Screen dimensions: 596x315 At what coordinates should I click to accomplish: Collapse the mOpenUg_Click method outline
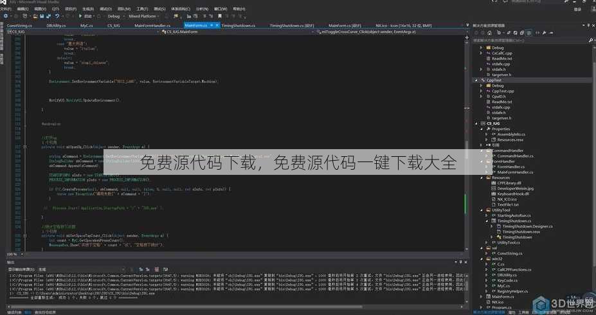coord(25,147)
